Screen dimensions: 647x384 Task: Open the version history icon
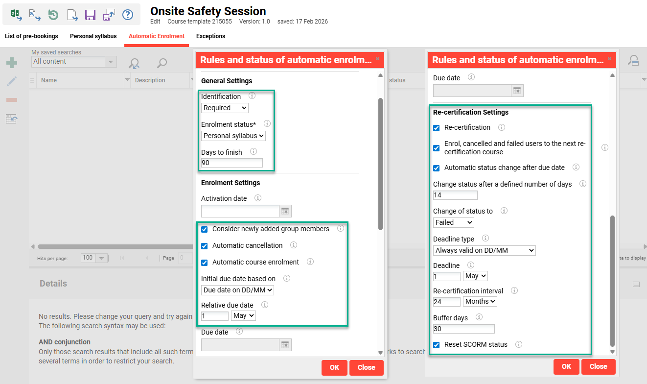[x=52, y=15]
